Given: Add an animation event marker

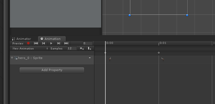Looking at the screenshot, I should coord(89,48).
